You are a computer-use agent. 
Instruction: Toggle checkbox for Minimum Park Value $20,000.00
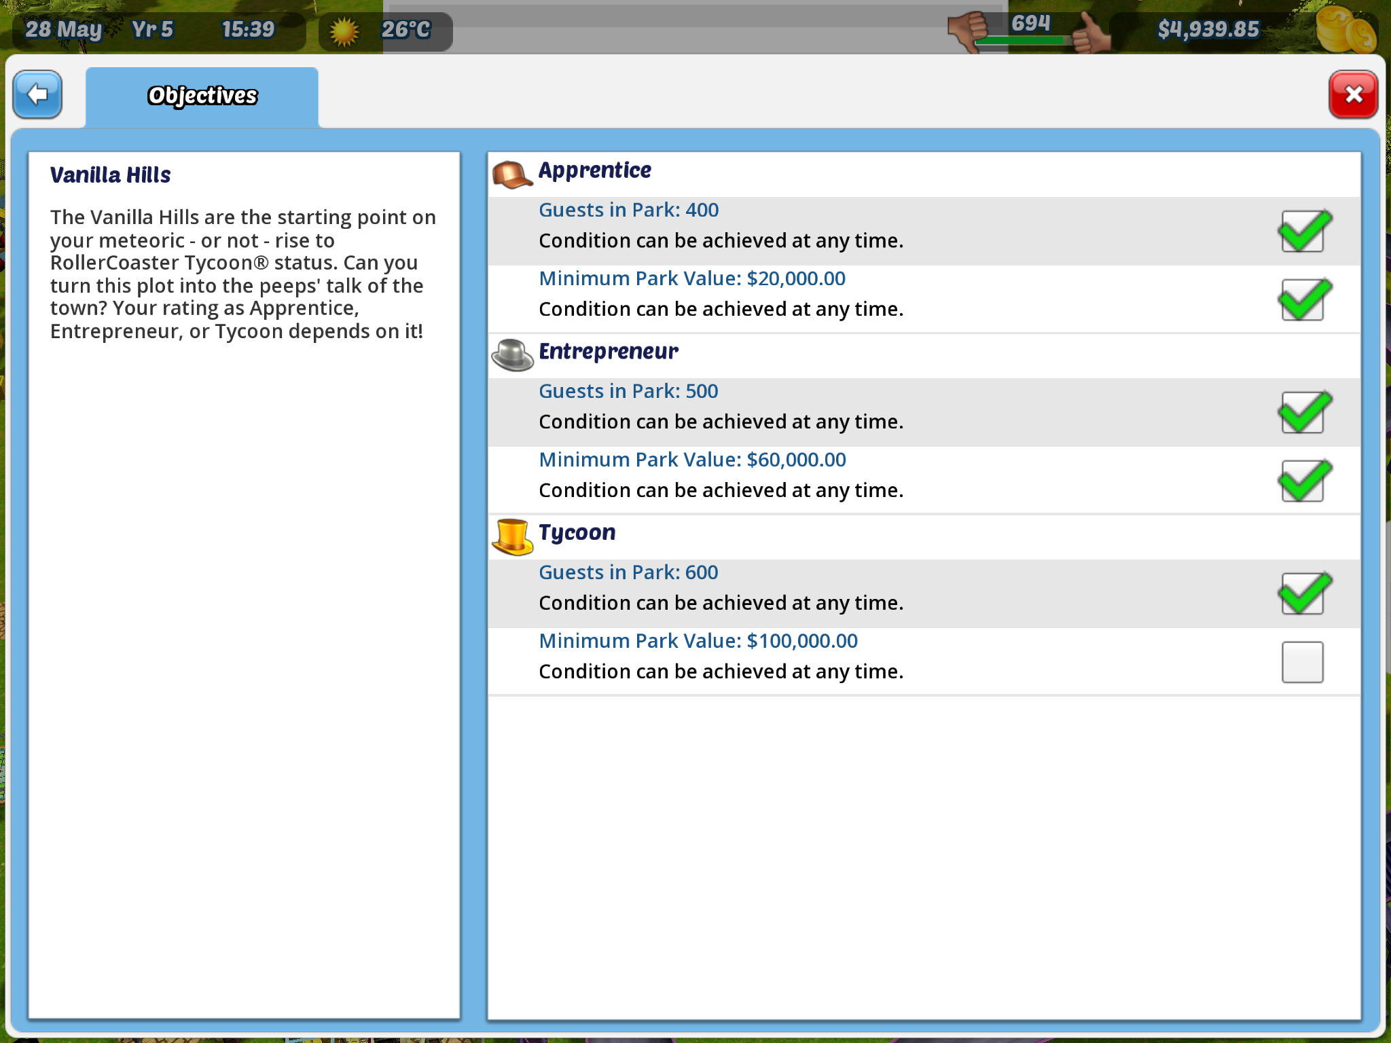click(x=1303, y=299)
